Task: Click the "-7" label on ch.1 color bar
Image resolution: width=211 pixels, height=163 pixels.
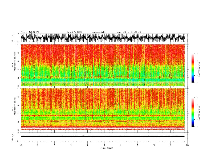Action: [x=197, y=83]
